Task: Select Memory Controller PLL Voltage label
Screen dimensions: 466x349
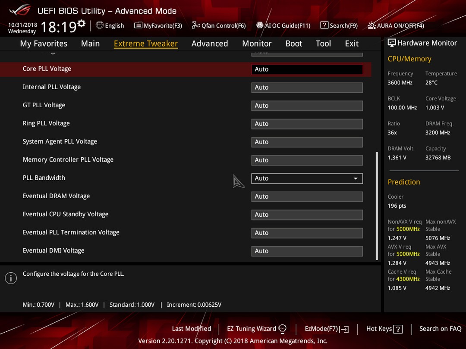Action: point(68,159)
